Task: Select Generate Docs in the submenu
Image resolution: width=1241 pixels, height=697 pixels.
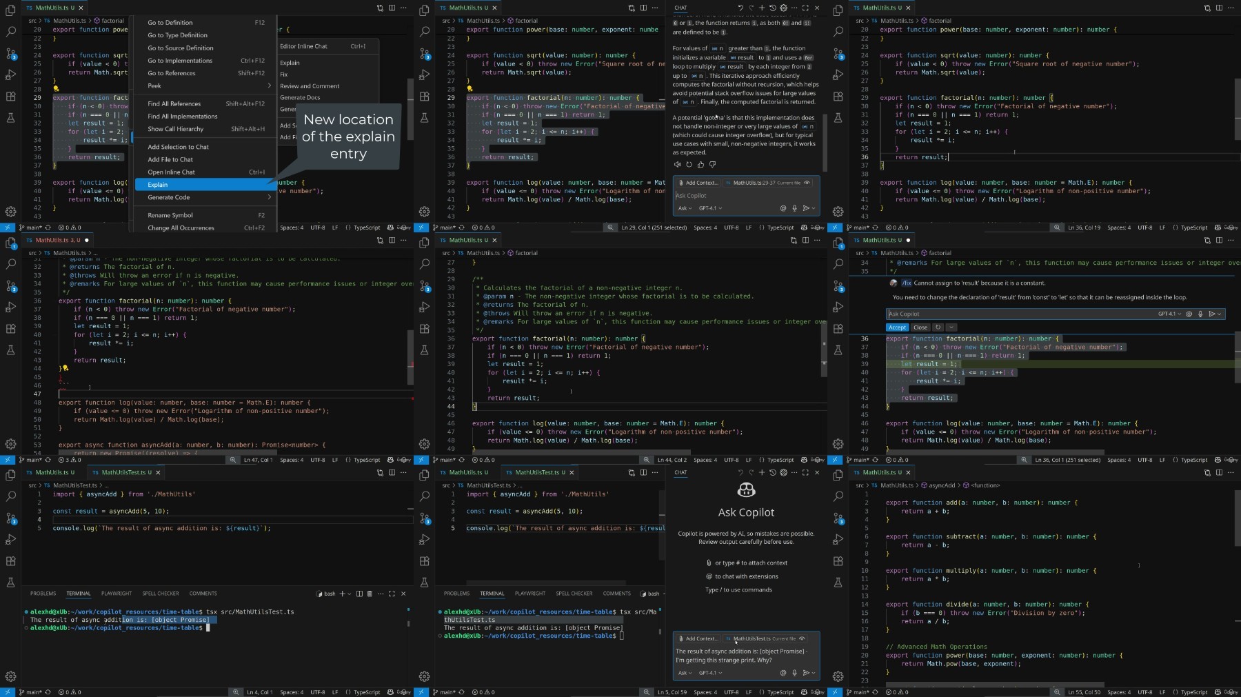Action: [327, 98]
